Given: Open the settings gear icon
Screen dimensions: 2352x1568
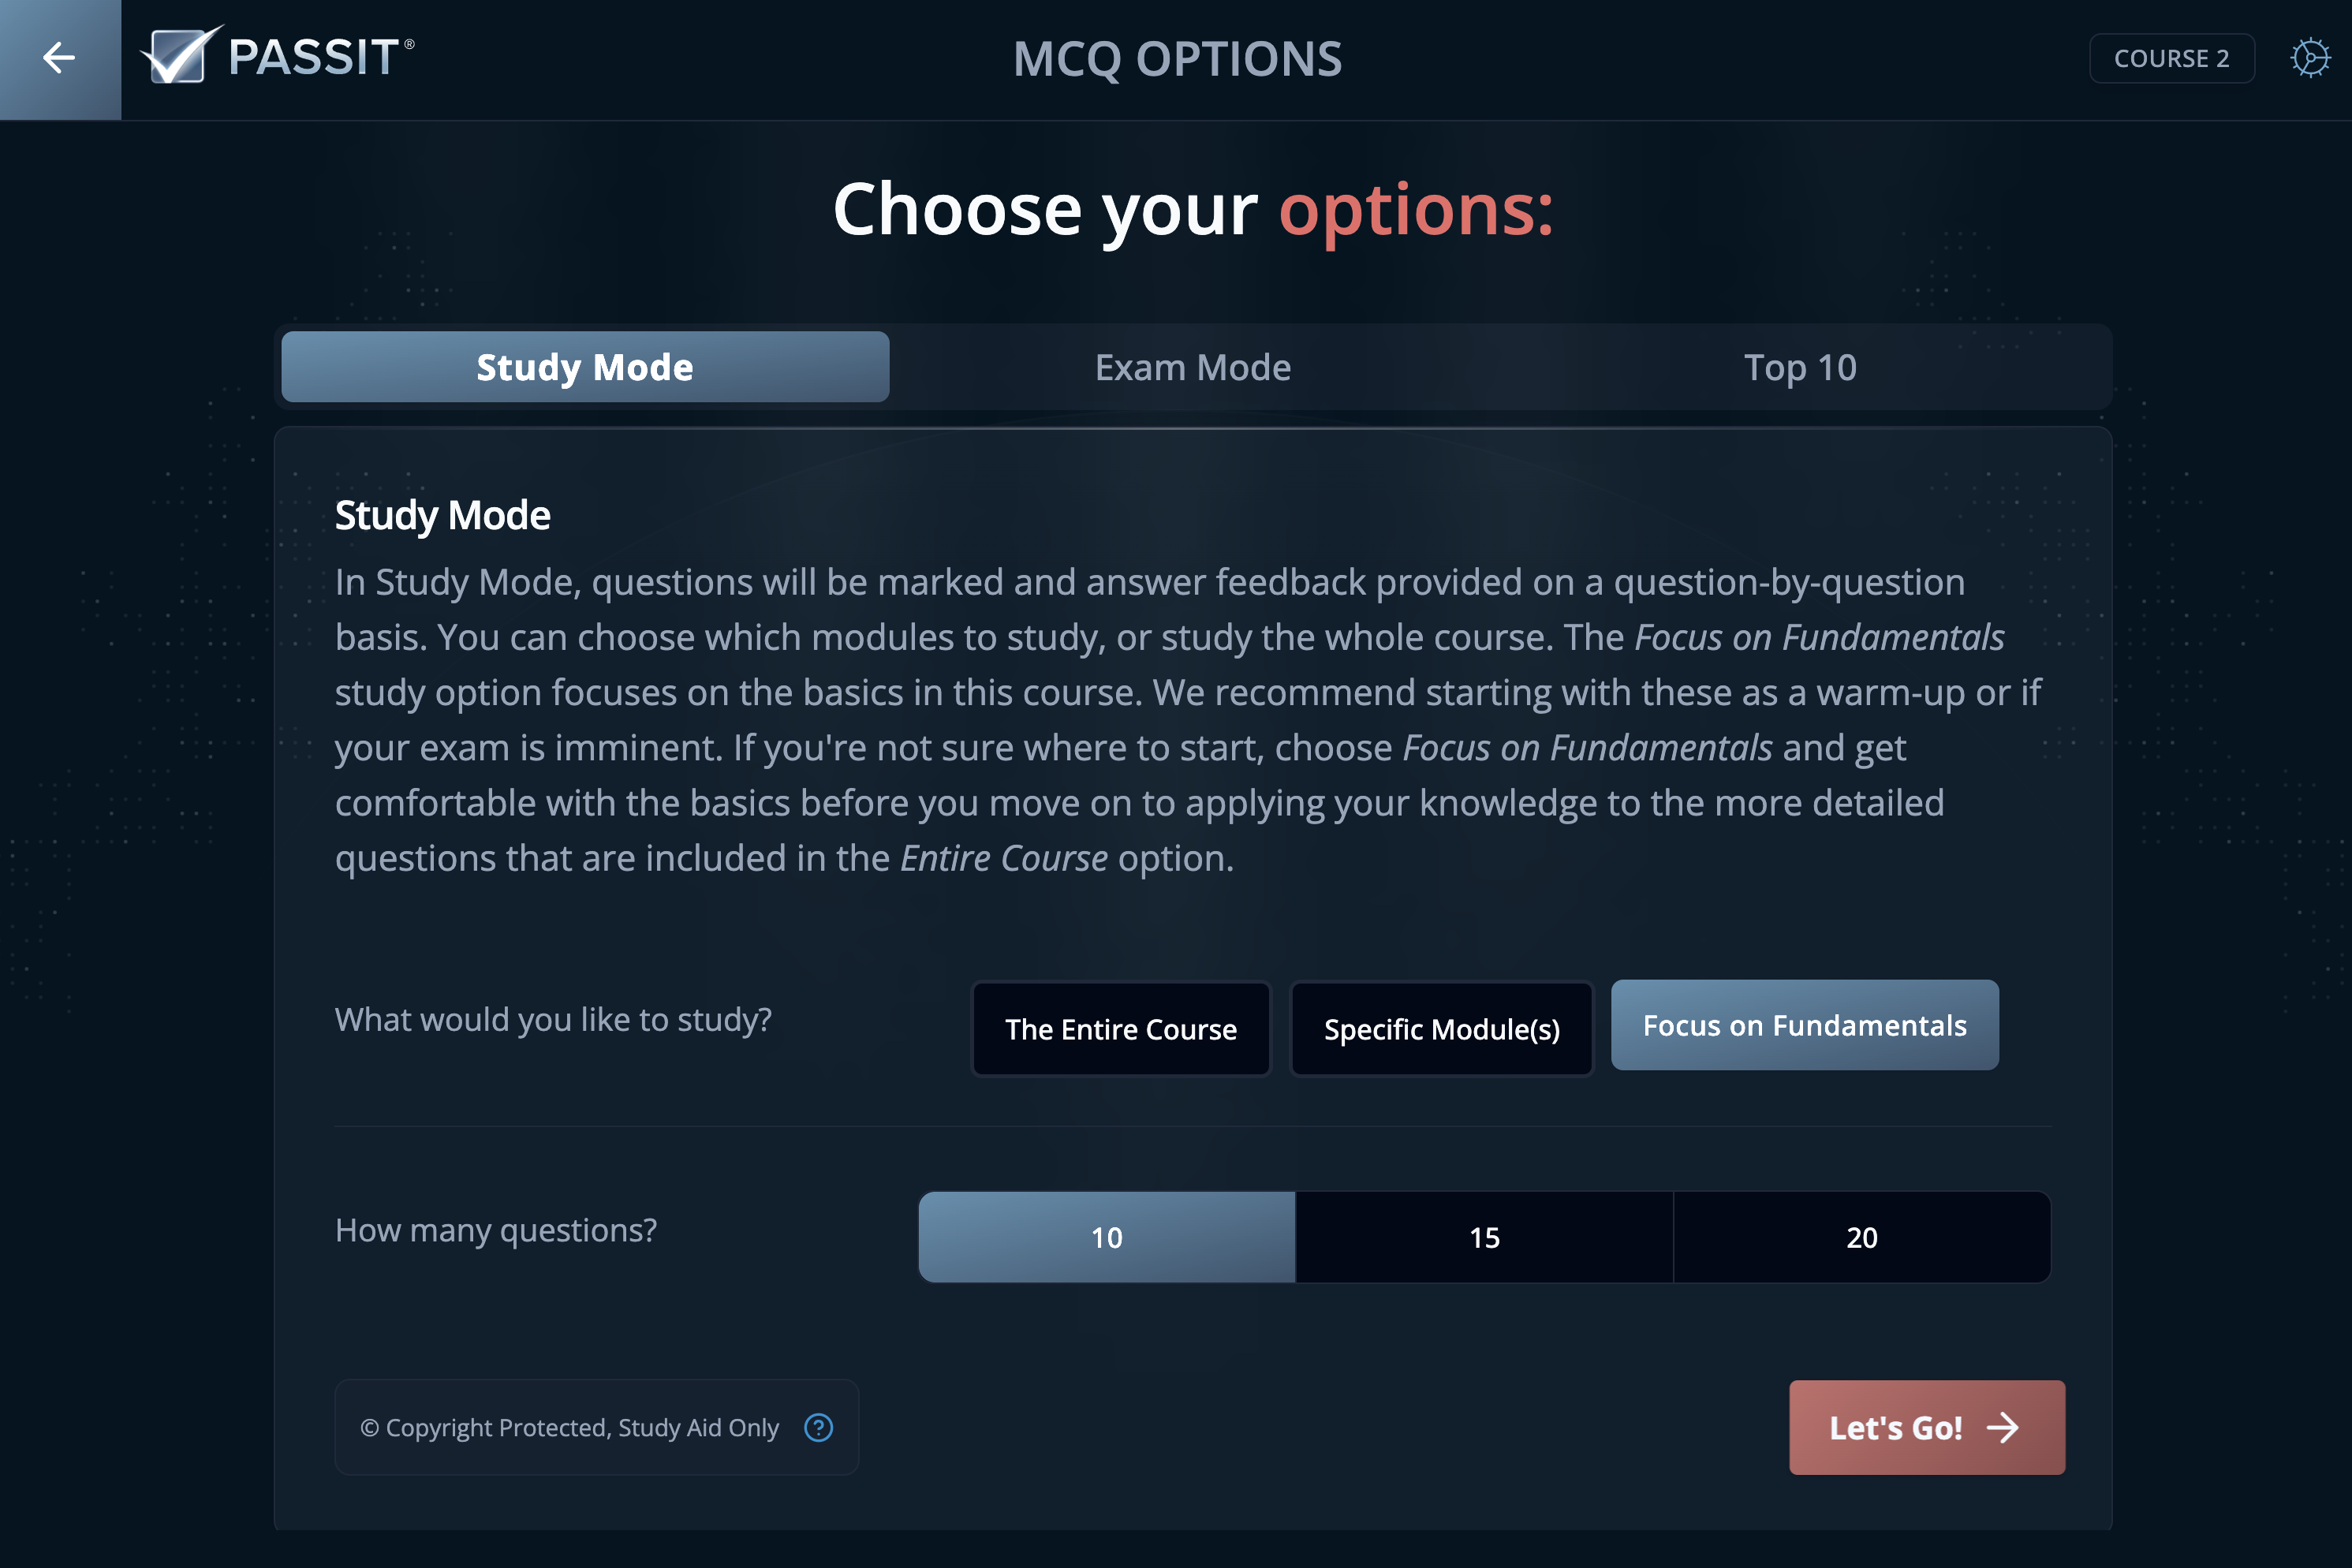Looking at the screenshot, I should tap(2309, 58).
